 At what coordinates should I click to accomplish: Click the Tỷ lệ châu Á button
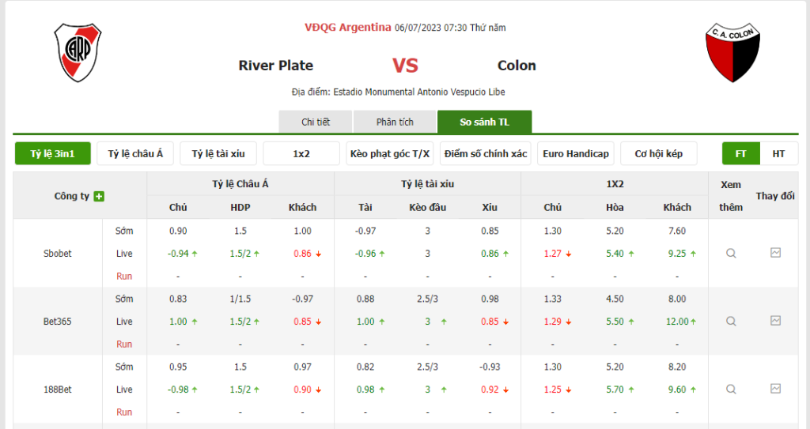coord(135,153)
